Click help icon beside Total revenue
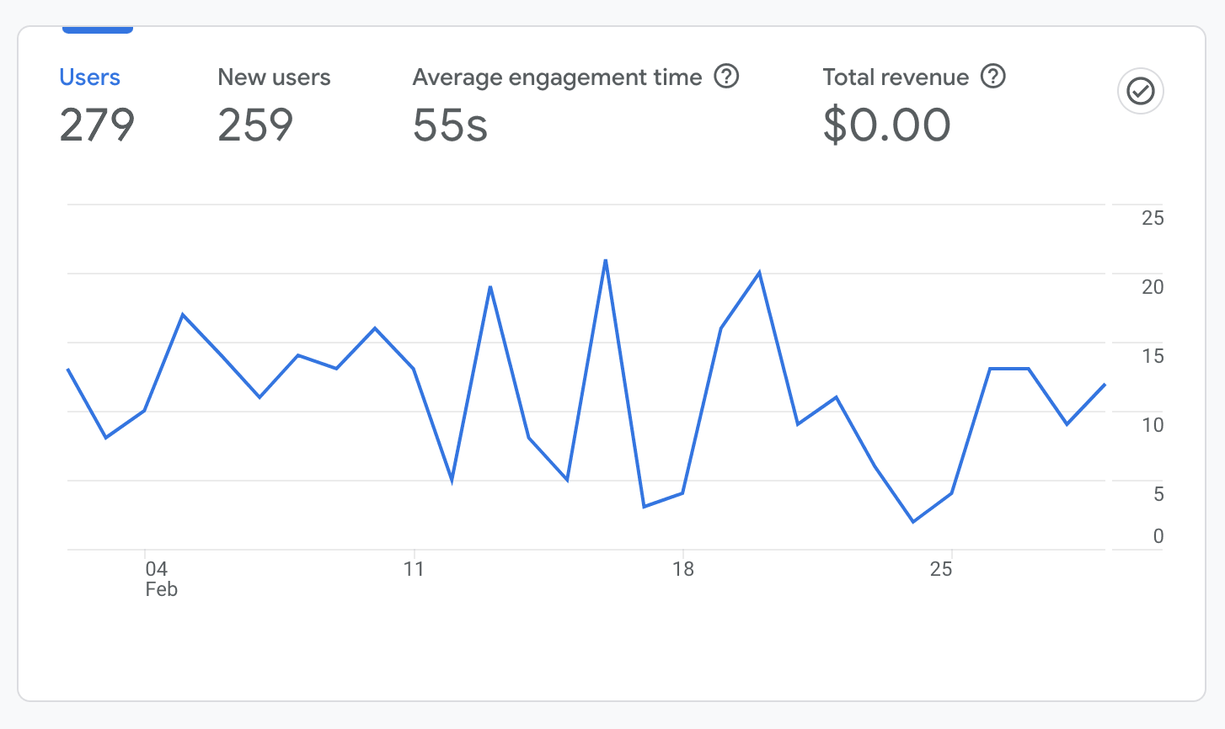 click(x=994, y=77)
